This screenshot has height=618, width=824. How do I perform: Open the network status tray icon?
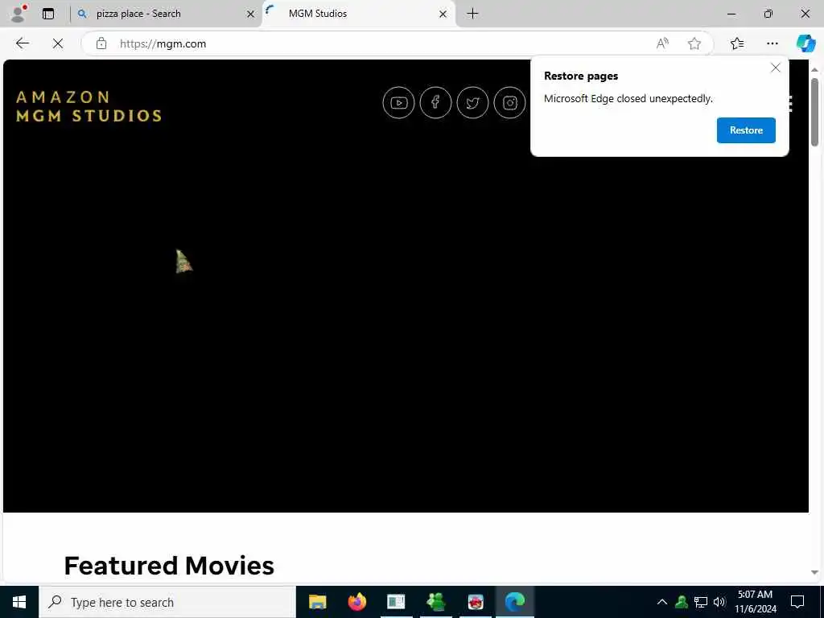click(701, 602)
